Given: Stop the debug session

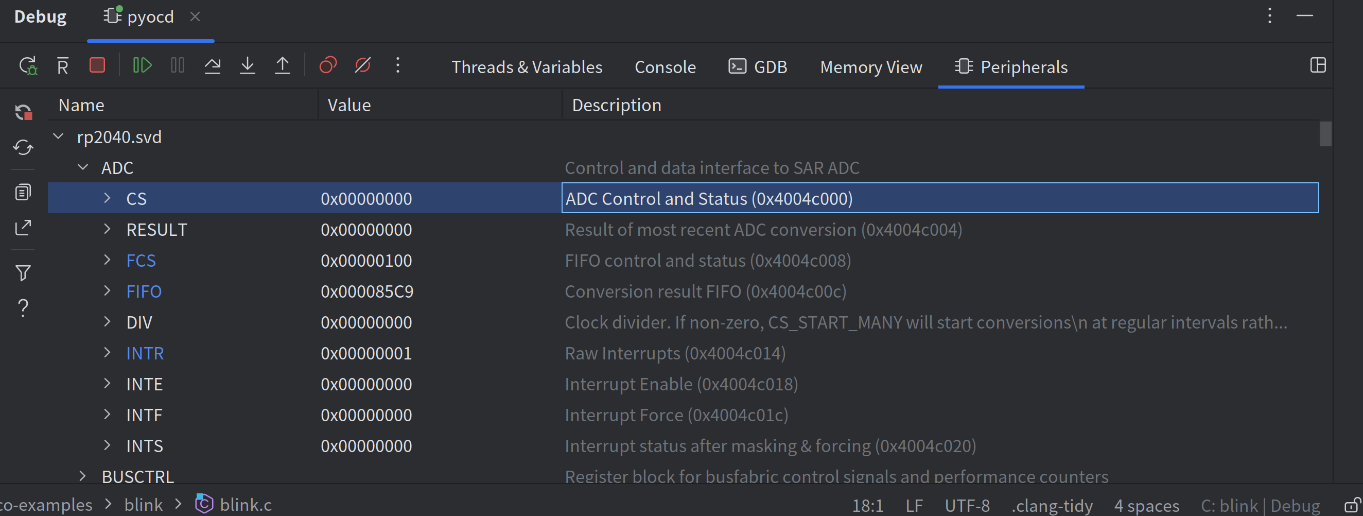Looking at the screenshot, I should click(97, 65).
